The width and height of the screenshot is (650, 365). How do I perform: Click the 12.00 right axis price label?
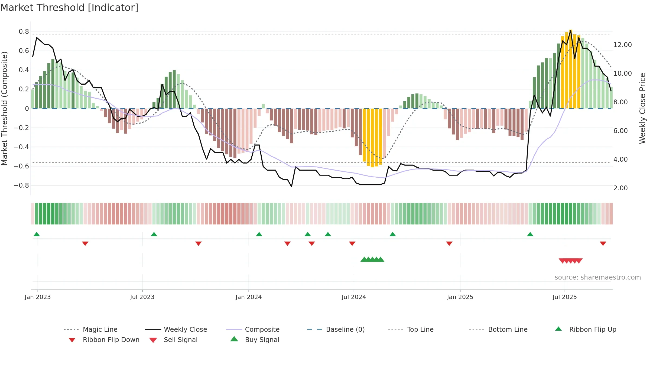(x=623, y=45)
